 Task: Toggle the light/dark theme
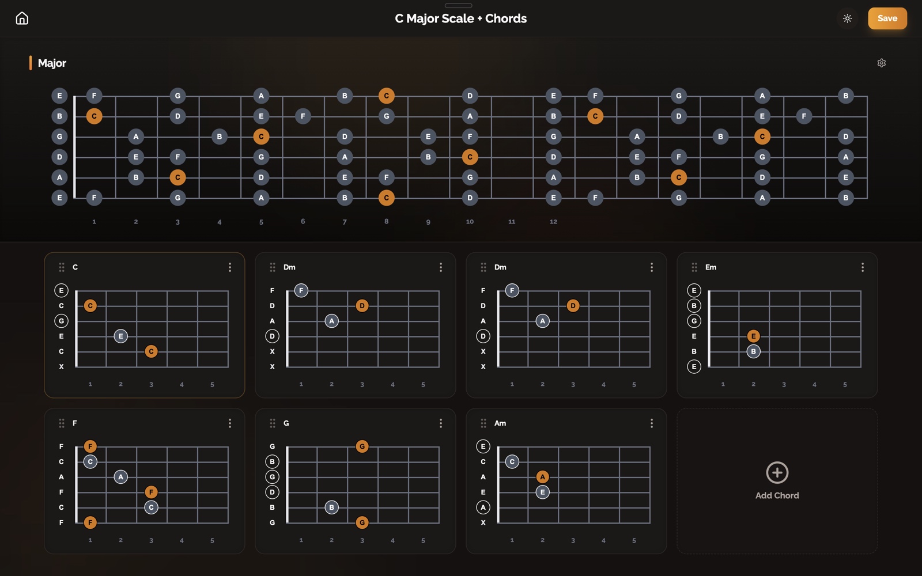pos(847,18)
